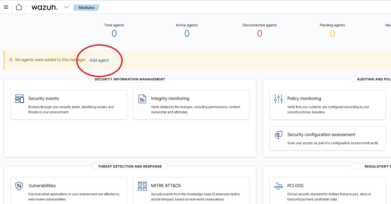Click the Vulnerabilities shield icon
This screenshot has height=204, width=391.
(19, 186)
